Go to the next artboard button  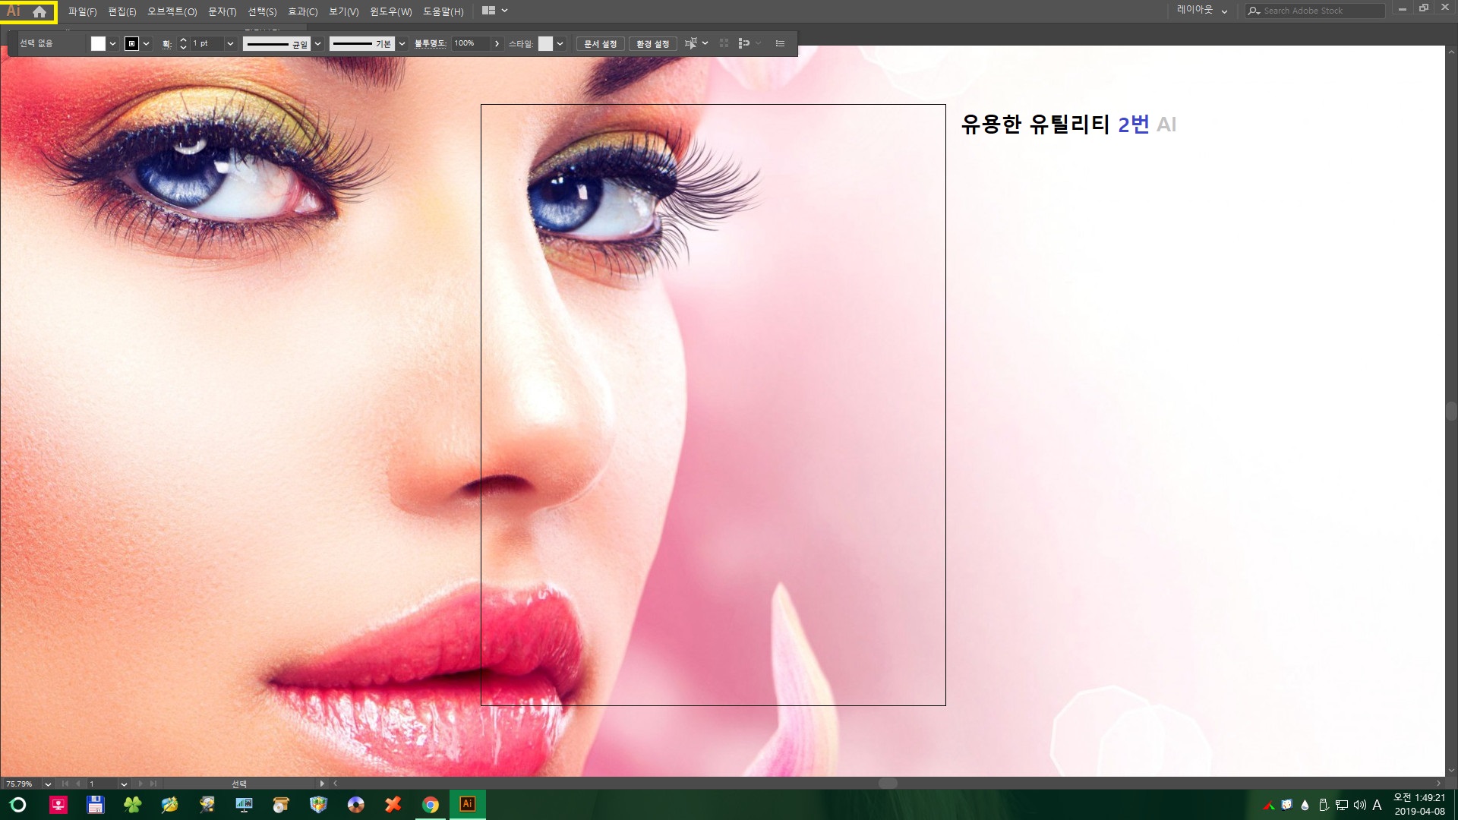click(140, 784)
